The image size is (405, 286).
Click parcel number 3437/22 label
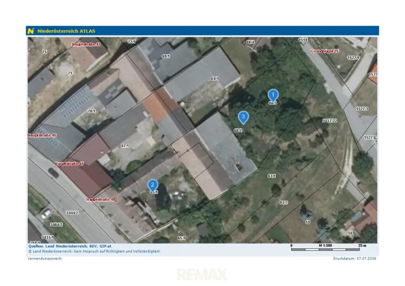(x=330, y=121)
